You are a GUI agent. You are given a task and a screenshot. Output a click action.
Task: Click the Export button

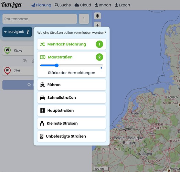pyautogui.click(x=123, y=5)
